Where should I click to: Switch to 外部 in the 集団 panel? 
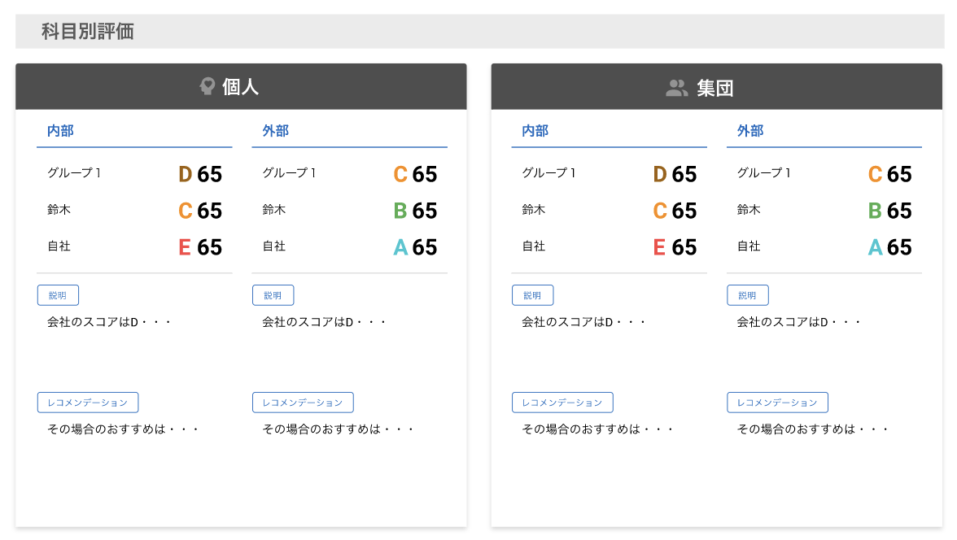[749, 131]
